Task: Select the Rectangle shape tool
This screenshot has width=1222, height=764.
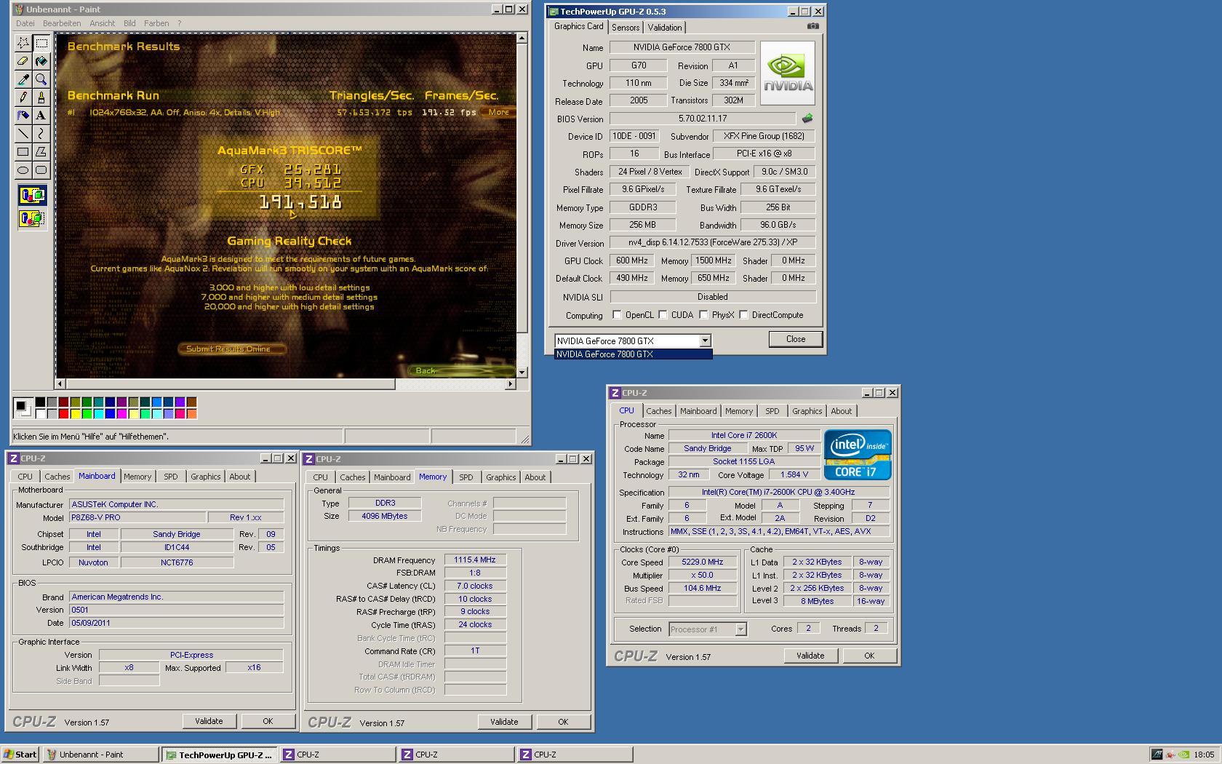Action: coord(23,152)
